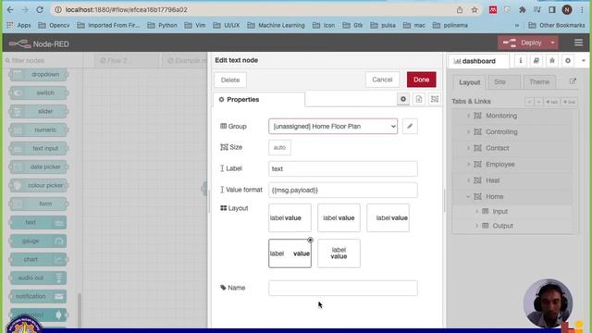Open the sidebar tabs dropdown arrow
This screenshot has width=592, height=333.
584,61
